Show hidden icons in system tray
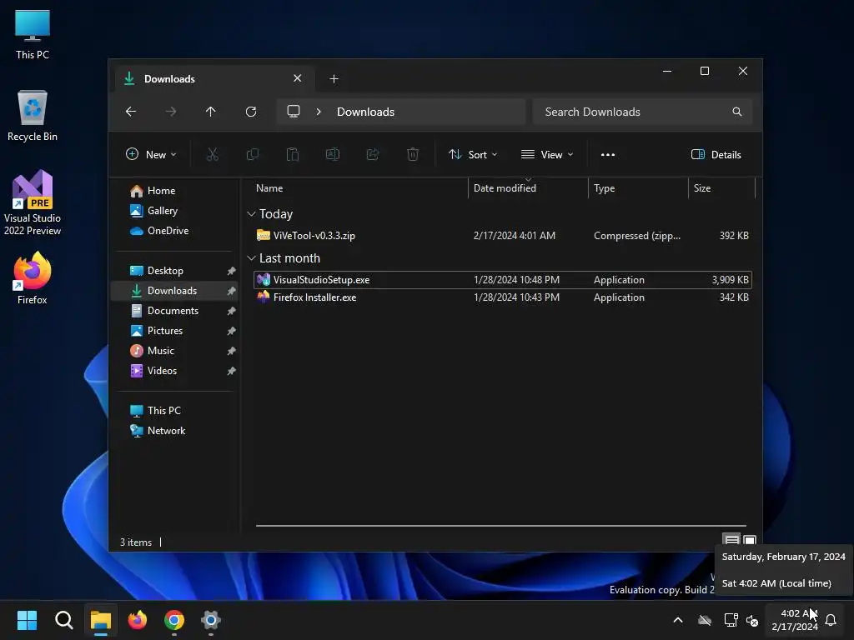Screen dimensions: 854x640 (678, 620)
